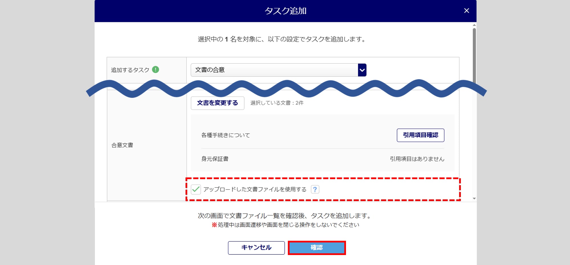Click the red ※処理中は画面遷移 warning note
This screenshot has width=570, height=265.
pyautogui.click(x=285, y=225)
